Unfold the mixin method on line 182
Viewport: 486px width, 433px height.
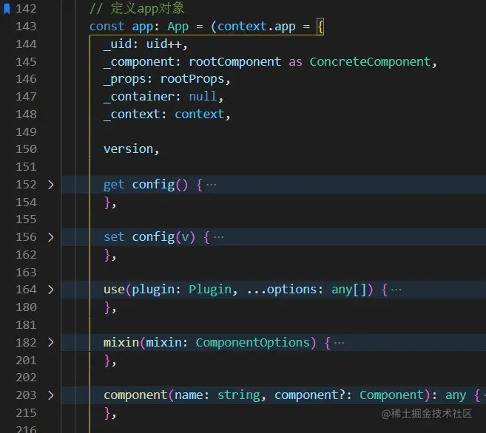pos(51,342)
